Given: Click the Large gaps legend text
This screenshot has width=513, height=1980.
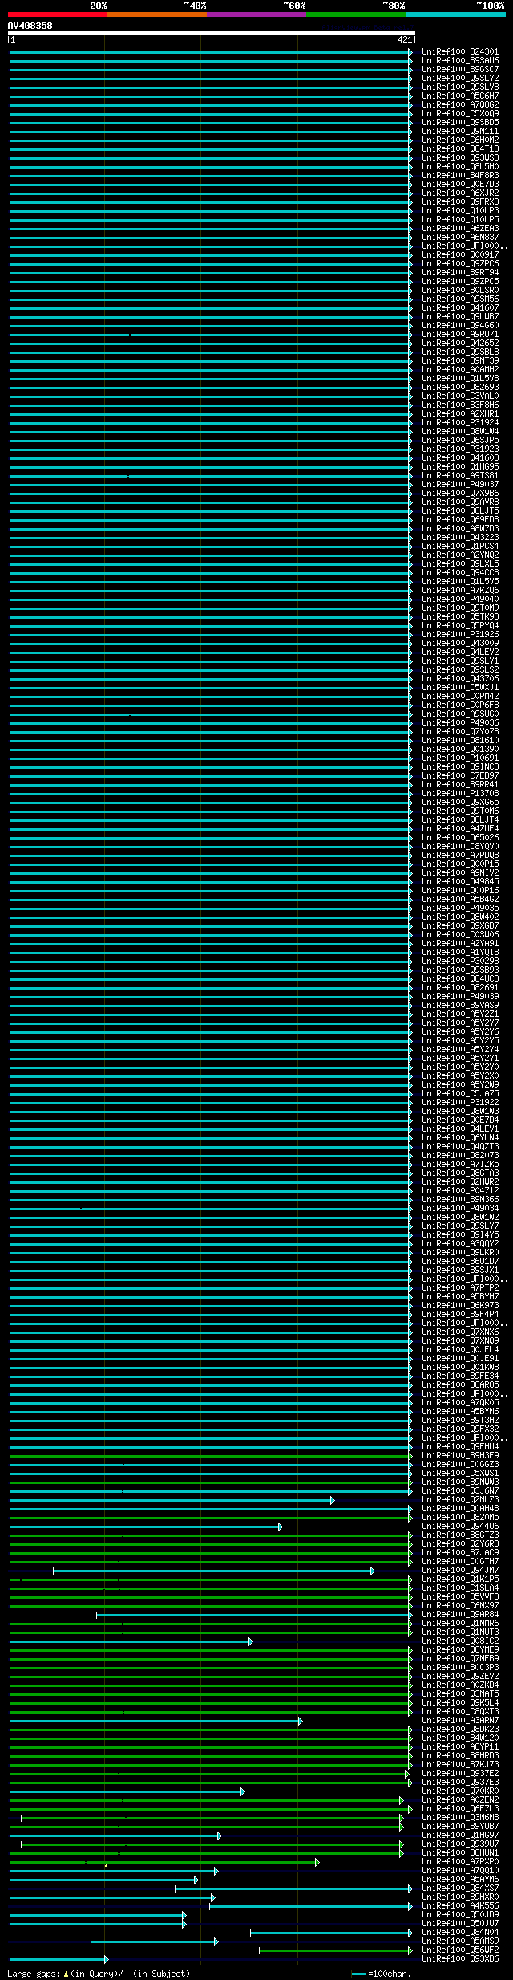Looking at the screenshot, I should tap(99, 1974).
